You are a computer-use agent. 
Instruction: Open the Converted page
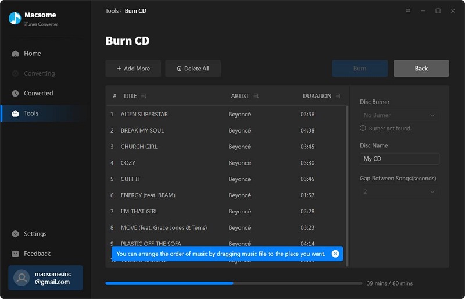tap(45, 93)
